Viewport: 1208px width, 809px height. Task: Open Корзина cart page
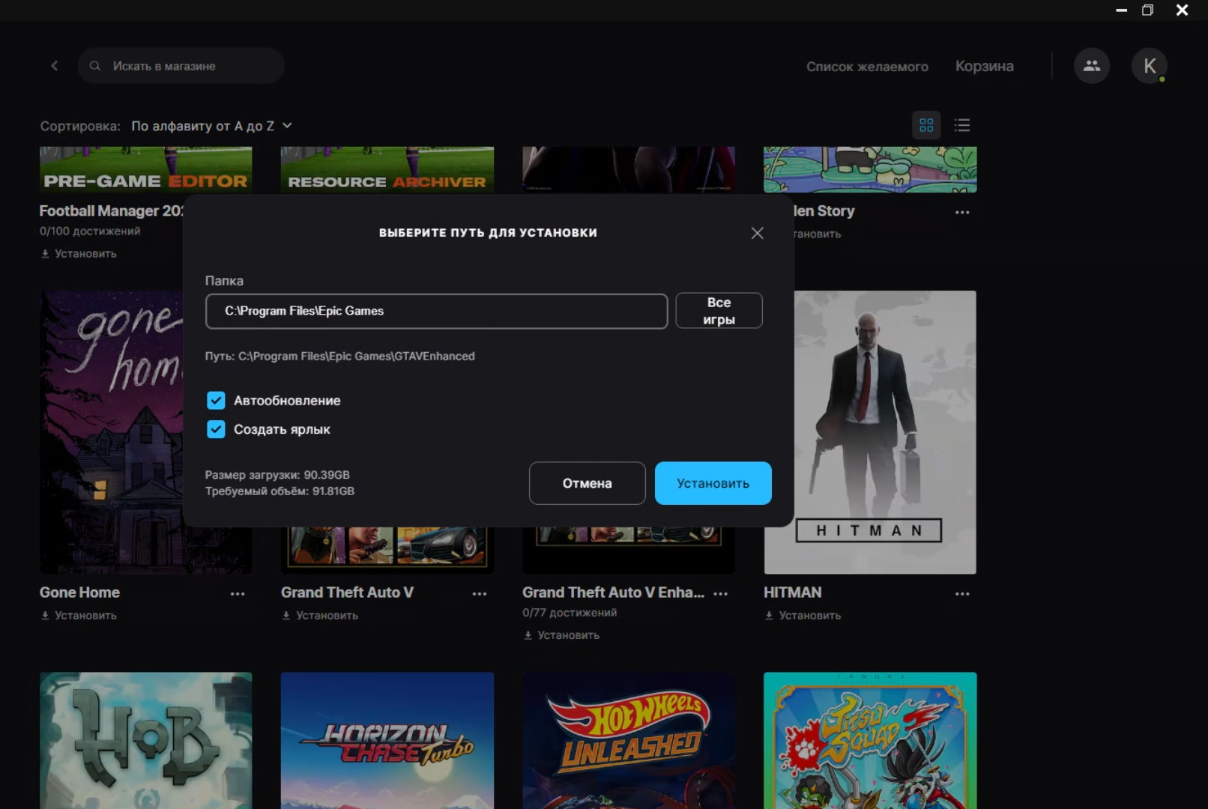tap(984, 66)
